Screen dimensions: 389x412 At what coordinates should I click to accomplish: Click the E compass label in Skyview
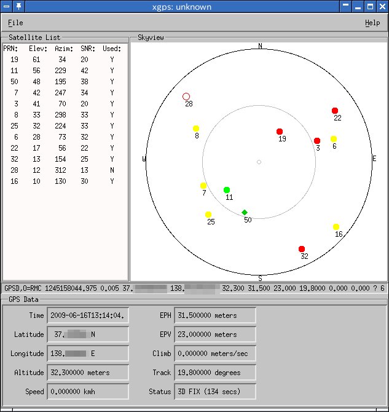click(x=374, y=159)
